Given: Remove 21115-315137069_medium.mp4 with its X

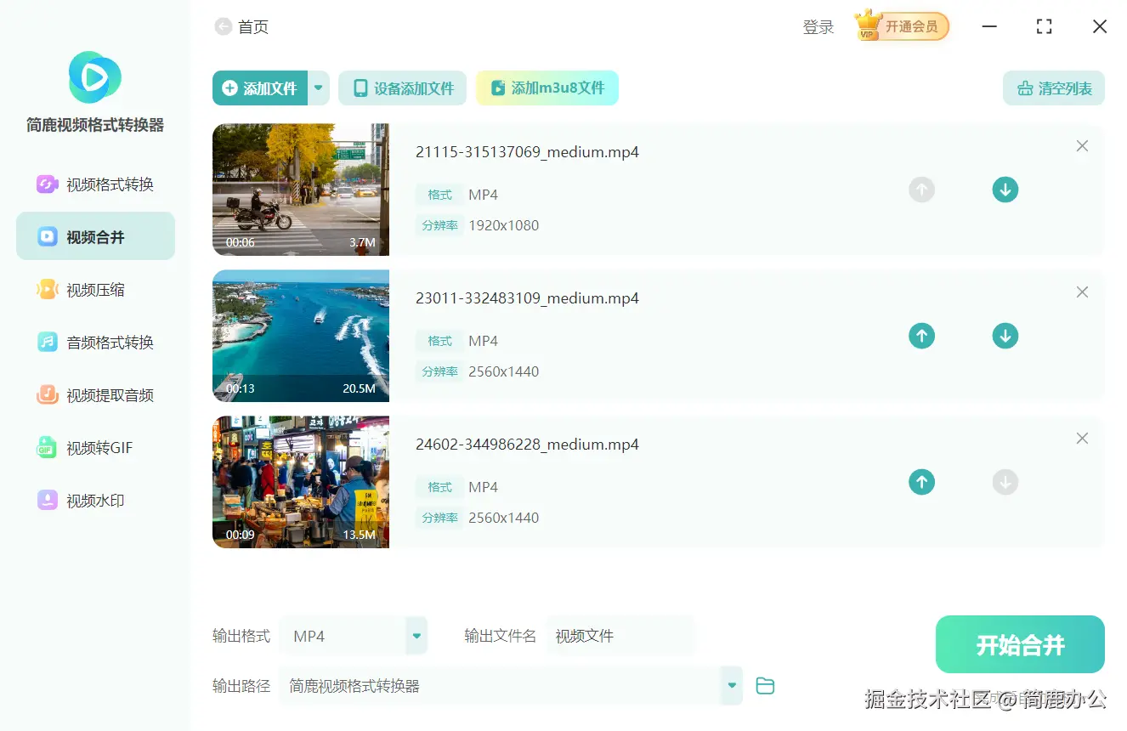Looking at the screenshot, I should pyautogui.click(x=1082, y=146).
